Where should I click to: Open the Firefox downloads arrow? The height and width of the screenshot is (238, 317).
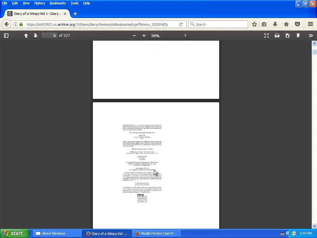pos(275,24)
